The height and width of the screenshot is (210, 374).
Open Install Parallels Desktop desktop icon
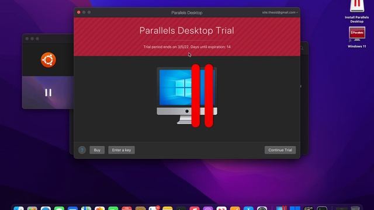(x=357, y=12)
